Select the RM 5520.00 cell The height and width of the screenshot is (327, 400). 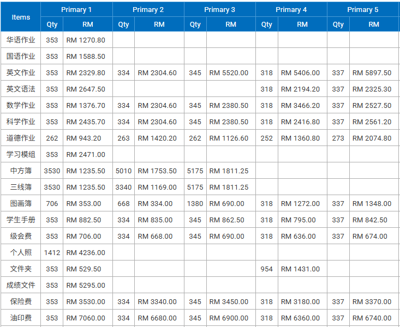(x=231, y=72)
